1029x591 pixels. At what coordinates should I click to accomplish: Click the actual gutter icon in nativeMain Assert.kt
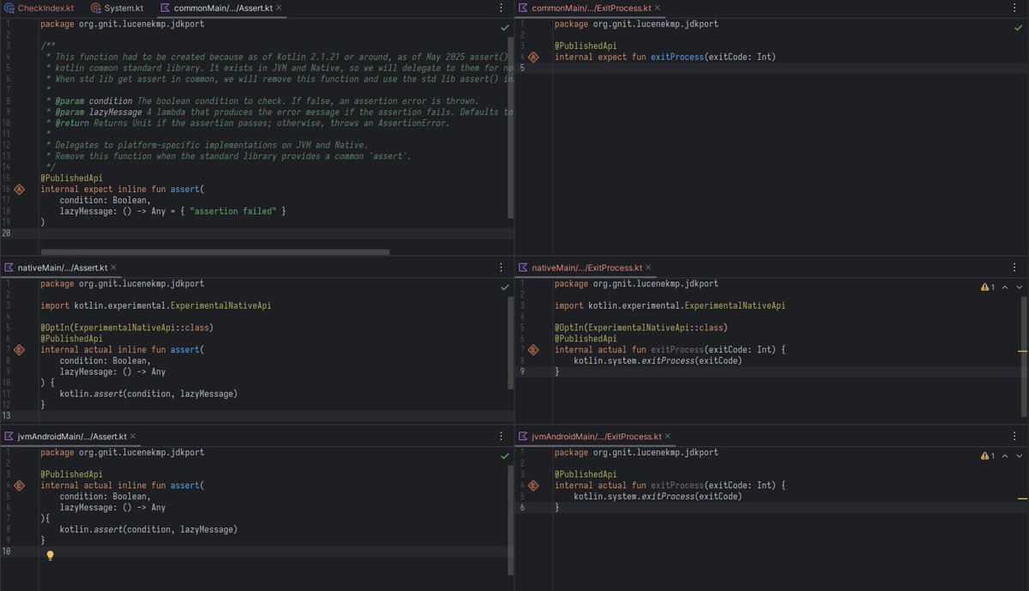(19, 350)
